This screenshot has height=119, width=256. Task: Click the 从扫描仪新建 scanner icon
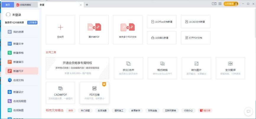tap(153, 38)
